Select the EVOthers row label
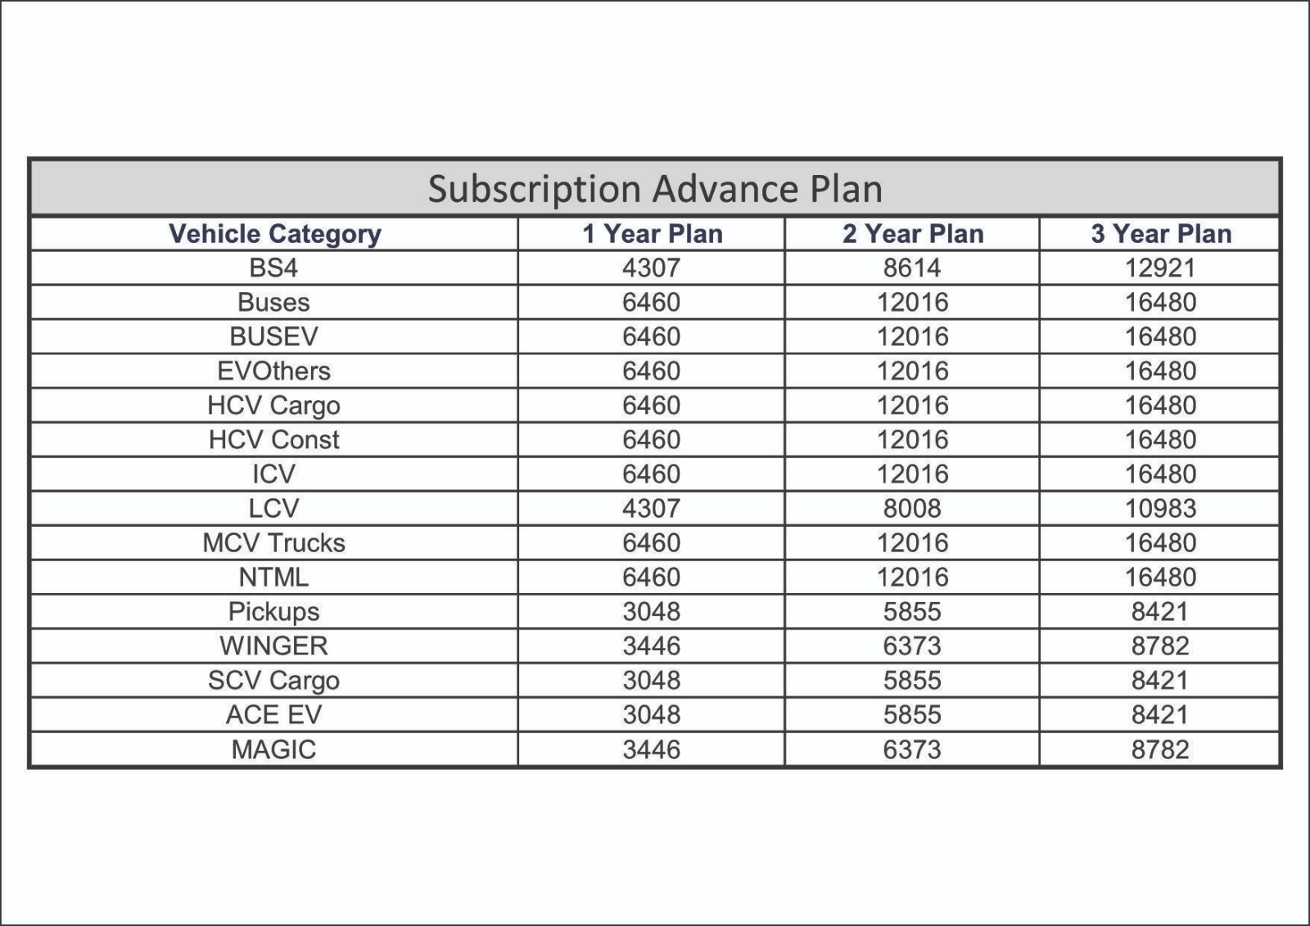The image size is (1310, 926). click(274, 371)
